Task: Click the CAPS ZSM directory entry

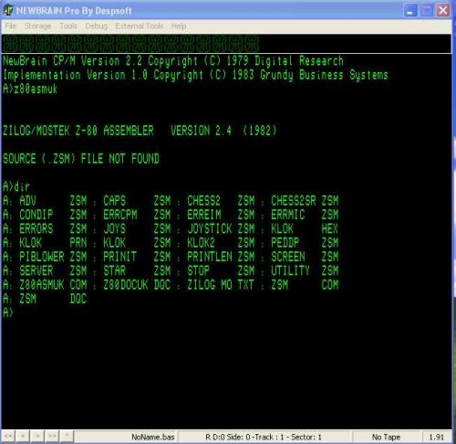Action: click(137, 201)
